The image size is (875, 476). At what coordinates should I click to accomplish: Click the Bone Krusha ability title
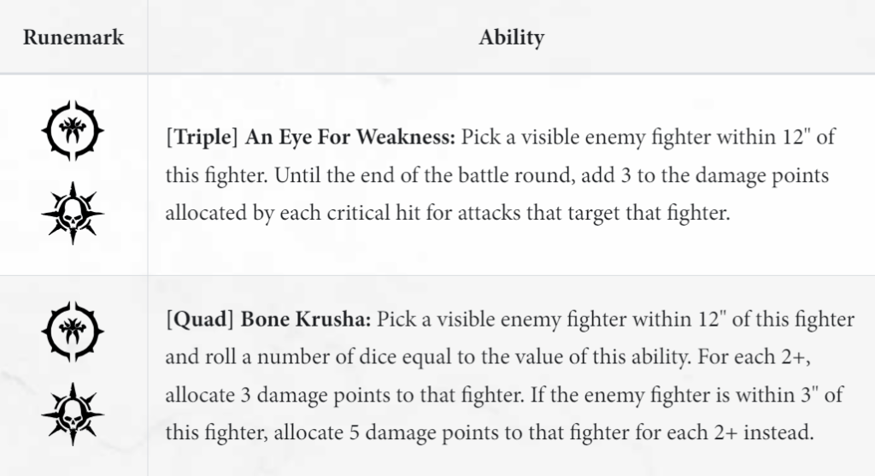point(306,320)
